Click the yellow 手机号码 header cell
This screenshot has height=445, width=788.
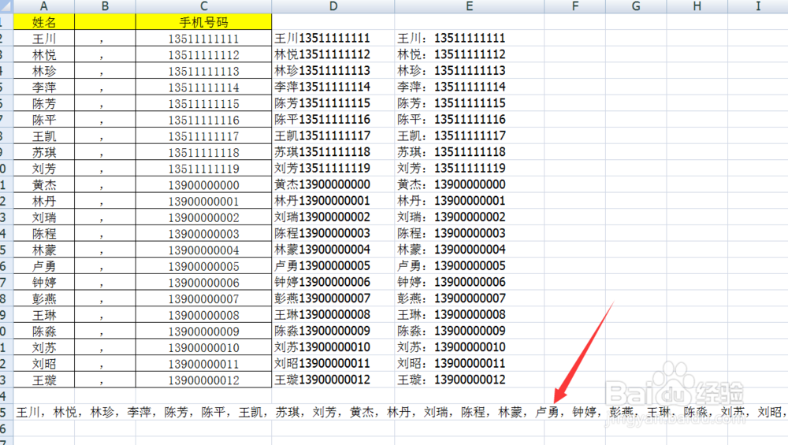click(203, 22)
